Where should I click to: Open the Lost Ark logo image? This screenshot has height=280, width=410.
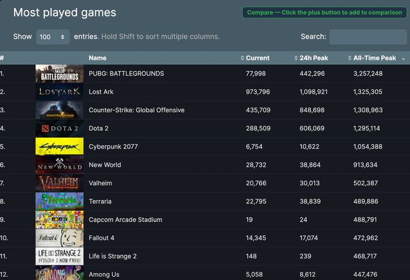click(x=59, y=92)
